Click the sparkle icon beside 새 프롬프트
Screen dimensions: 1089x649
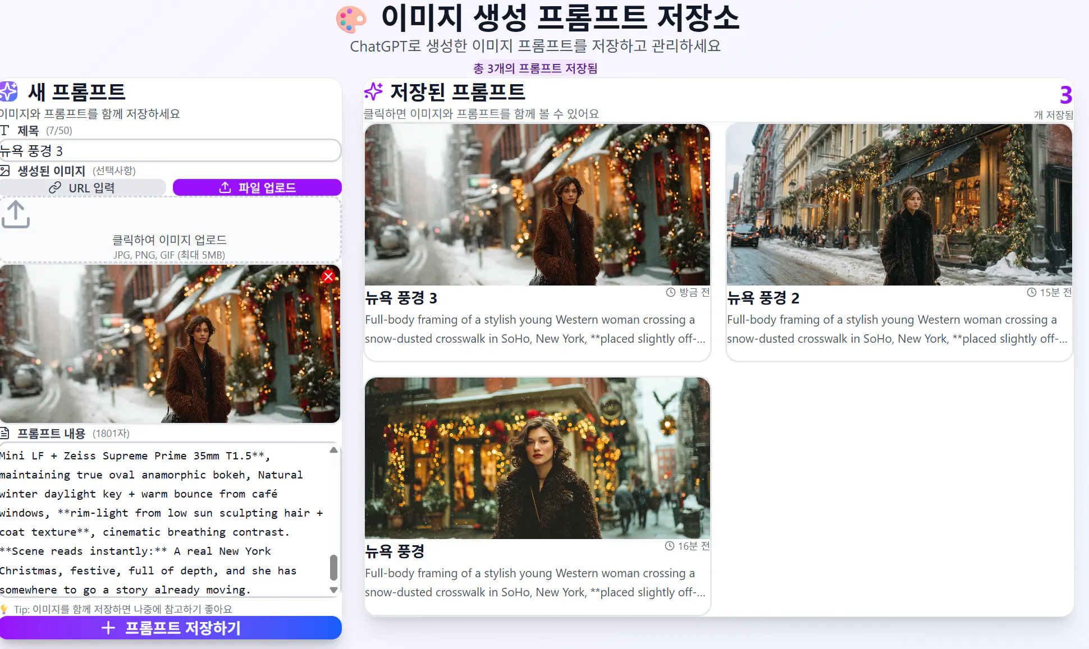coord(8,91)
